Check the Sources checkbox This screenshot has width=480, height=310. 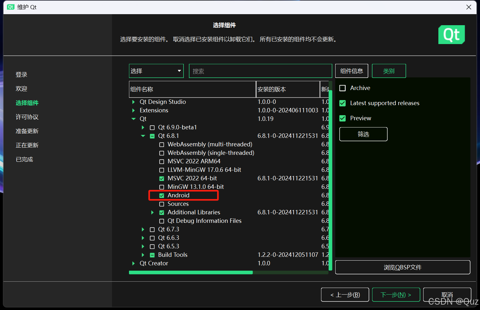(162, 204)
